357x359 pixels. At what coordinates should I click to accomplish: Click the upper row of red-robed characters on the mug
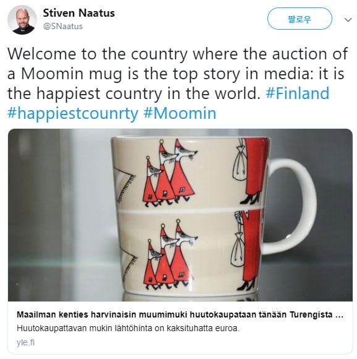(x=170, y=173)
